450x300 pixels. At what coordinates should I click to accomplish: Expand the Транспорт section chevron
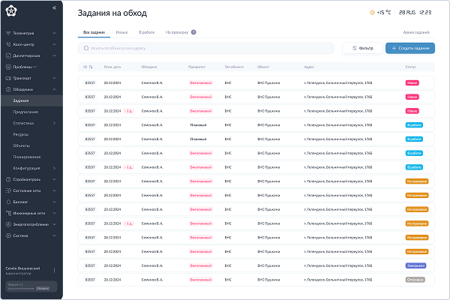pyautogui.click(x=54, y=78)
